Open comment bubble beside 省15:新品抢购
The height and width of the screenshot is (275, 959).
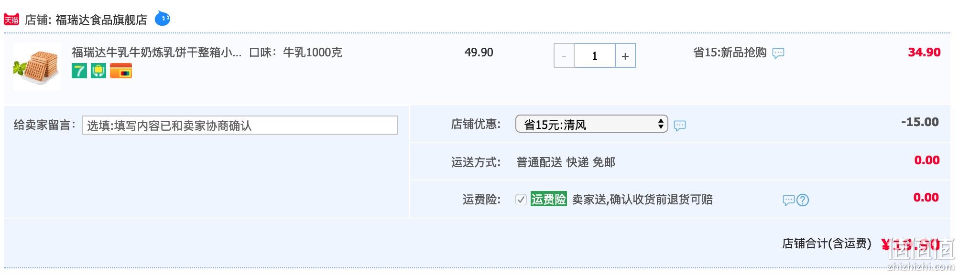point(778,53)
